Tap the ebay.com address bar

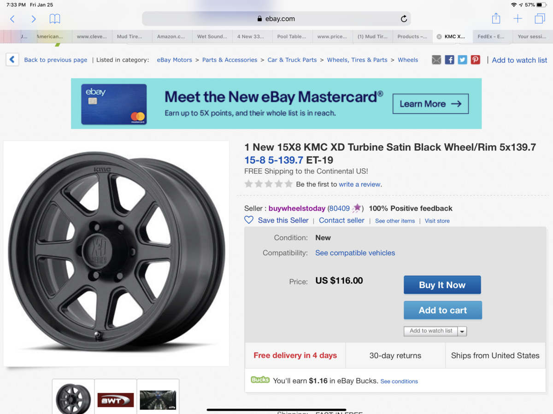pos(276,19)
